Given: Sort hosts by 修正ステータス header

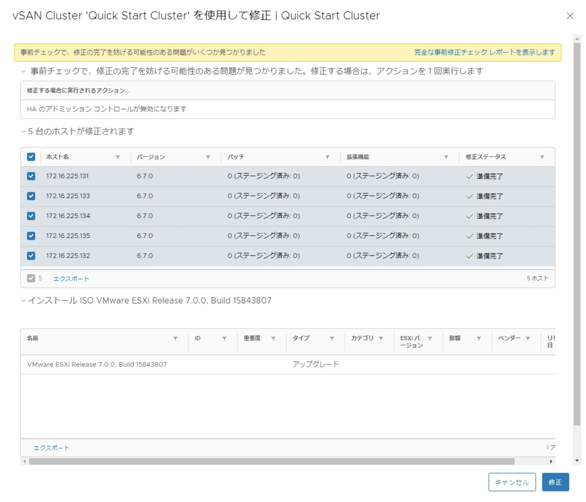Looking at the screenshot, I should 486,157.
